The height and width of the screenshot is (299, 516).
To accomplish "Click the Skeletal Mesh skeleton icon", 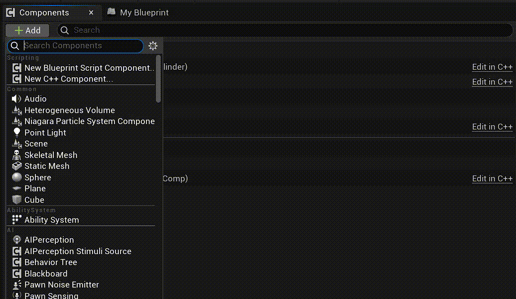I will point(17,155).
